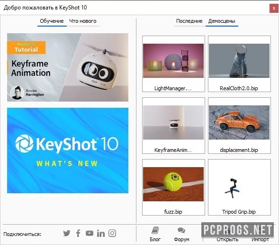This screenshot has width=279, height=245.
Task: Switch to the Демосцены tab
Action: pyautogui.click(x=222, y=21)
